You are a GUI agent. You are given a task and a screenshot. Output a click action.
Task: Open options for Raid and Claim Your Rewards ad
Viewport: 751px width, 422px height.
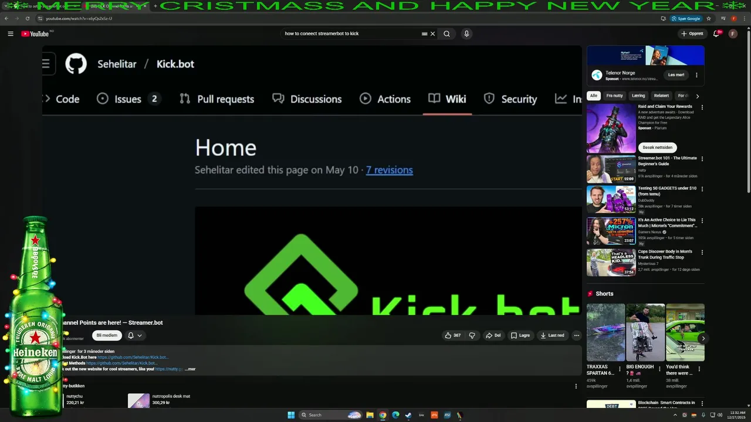(x=702, y=108)
